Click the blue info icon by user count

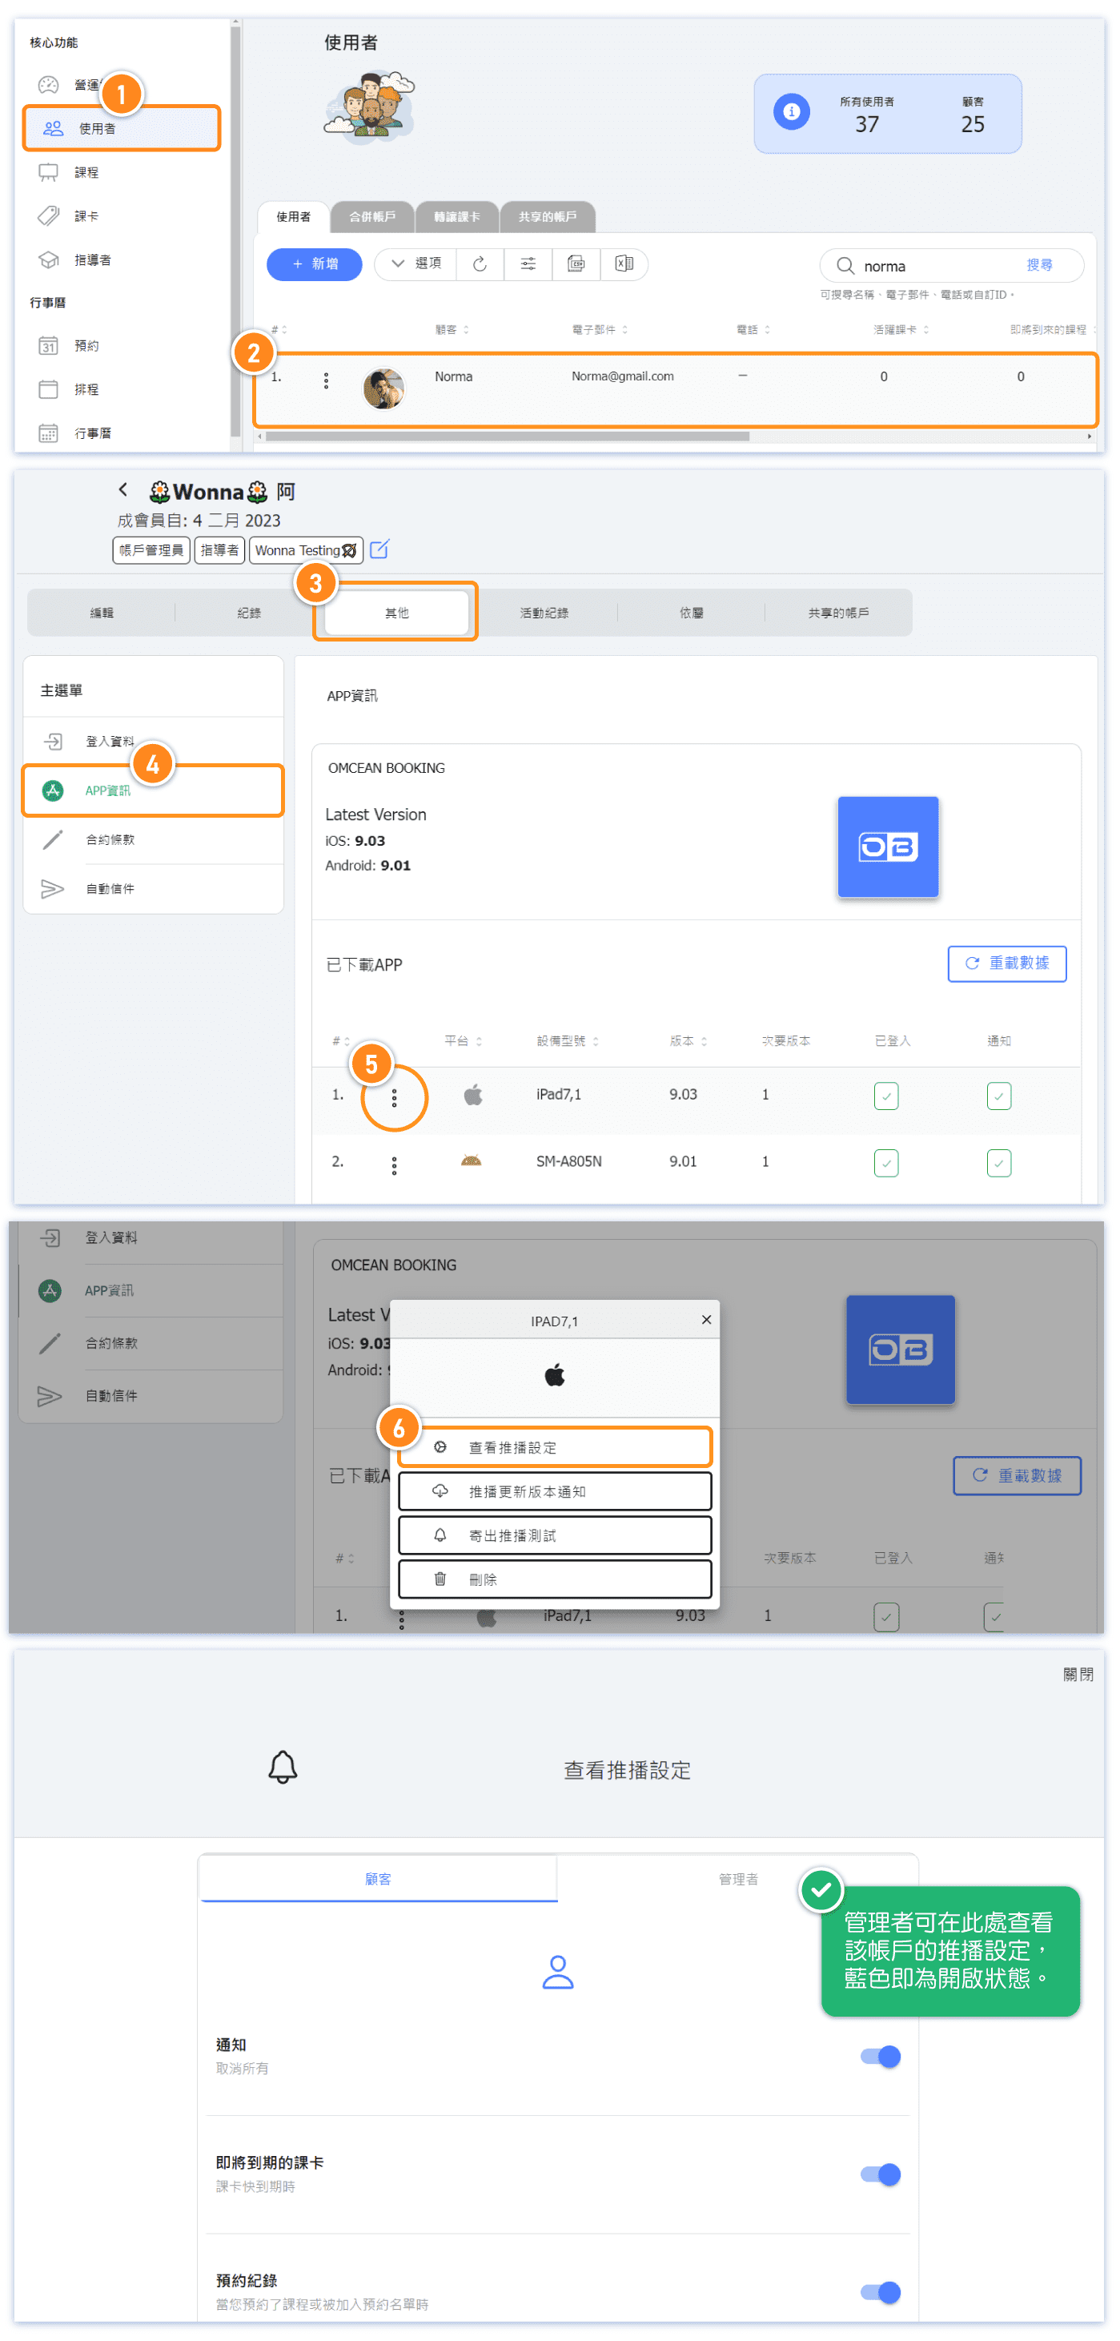pos(791,113)
